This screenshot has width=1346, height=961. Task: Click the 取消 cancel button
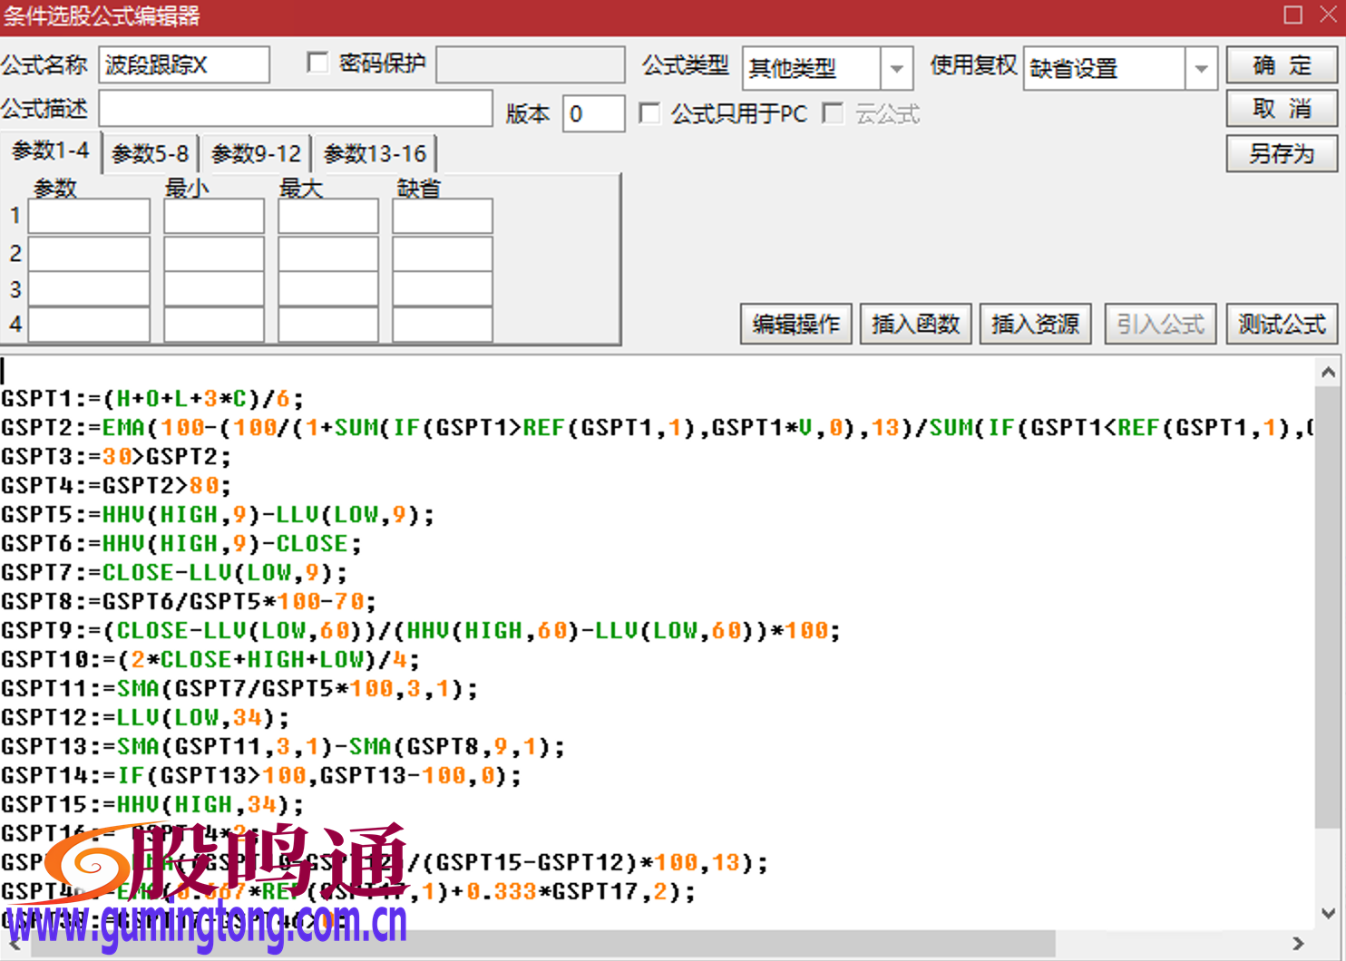coord(1281,109)
